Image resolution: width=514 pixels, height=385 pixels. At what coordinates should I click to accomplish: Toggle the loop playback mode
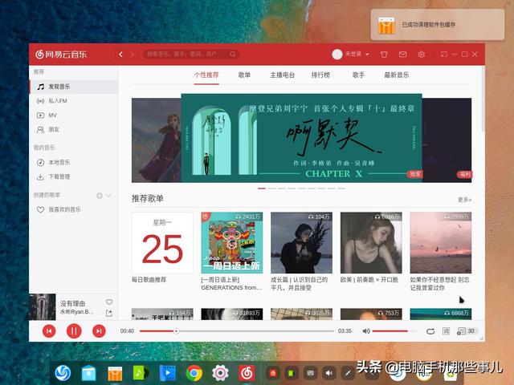(430, 330)
